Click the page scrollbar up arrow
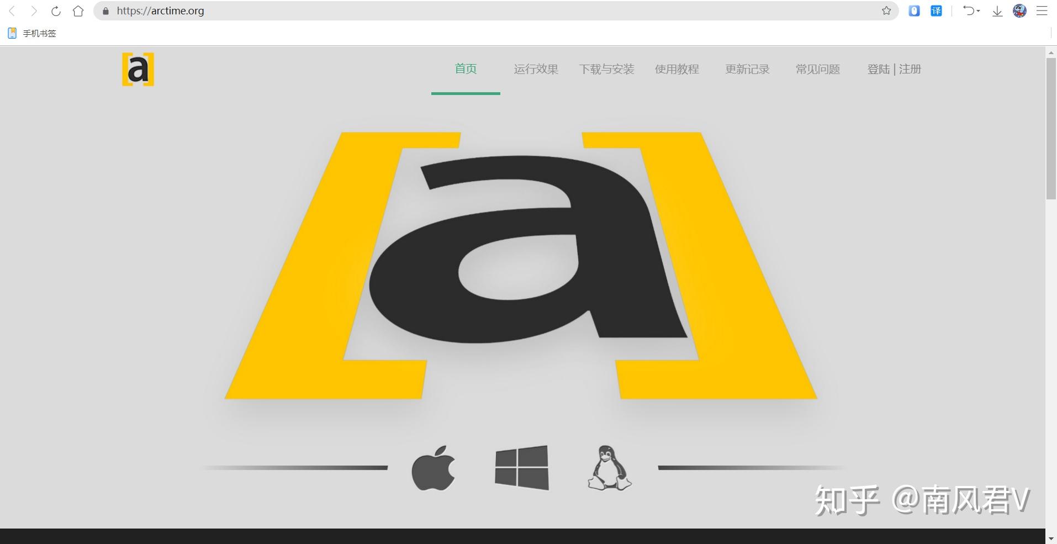 [x=1051, y=52]
